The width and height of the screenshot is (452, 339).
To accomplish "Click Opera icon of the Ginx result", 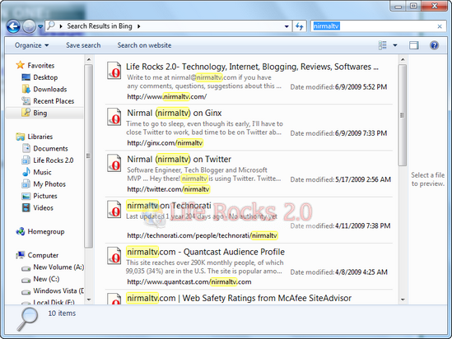I will pyautogui.click(x=114, y=116).
